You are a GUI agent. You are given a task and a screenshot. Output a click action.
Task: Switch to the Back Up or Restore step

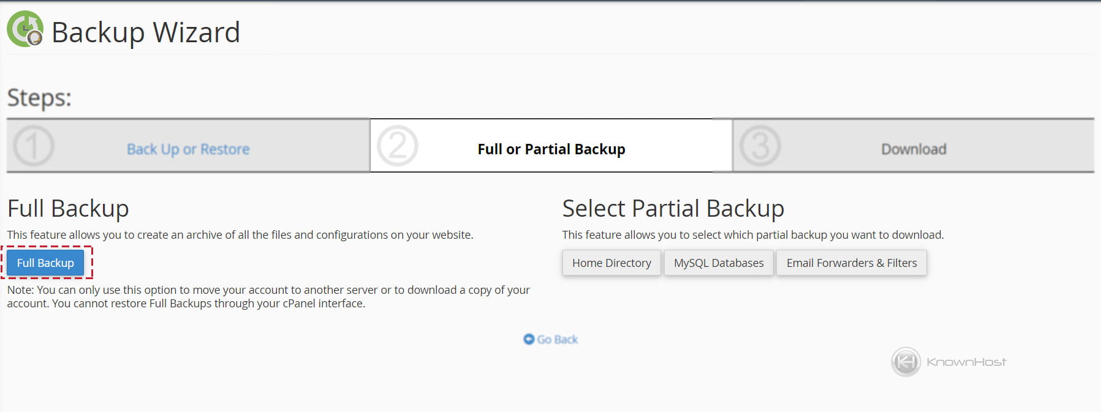pyautogui.click(x=187, y=149)
